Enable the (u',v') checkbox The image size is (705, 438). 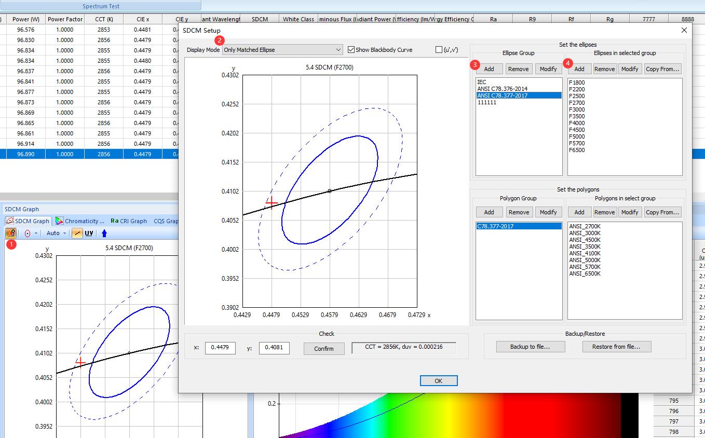pyautogui.click(x=439, y=50)
